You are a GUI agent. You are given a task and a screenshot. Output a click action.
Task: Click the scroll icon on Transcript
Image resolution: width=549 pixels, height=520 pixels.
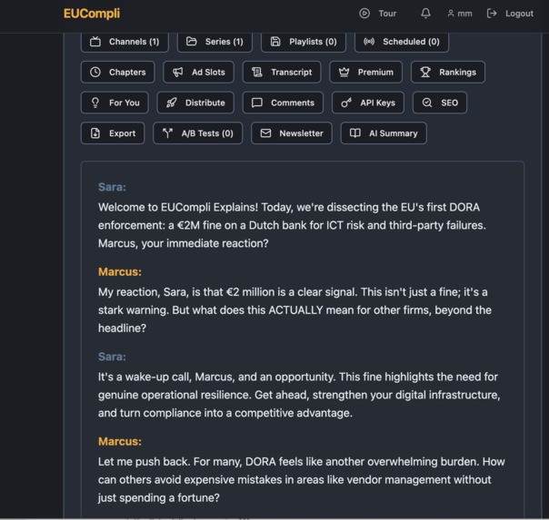(x=257, y=72)
